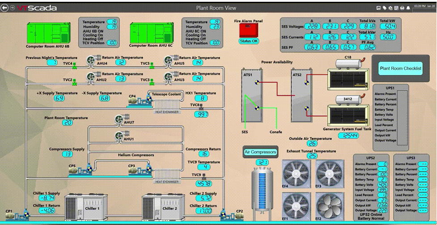
Task: Click the 3412 generator
Action: 348,109
